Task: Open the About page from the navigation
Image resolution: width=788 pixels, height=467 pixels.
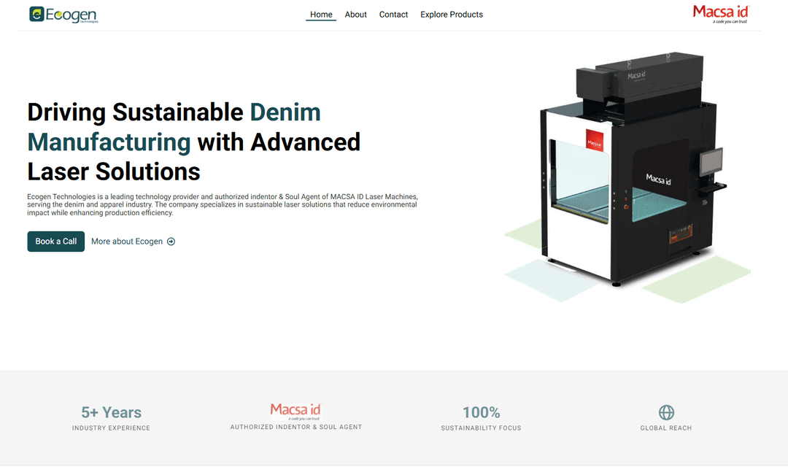Action: click(355, 15)
